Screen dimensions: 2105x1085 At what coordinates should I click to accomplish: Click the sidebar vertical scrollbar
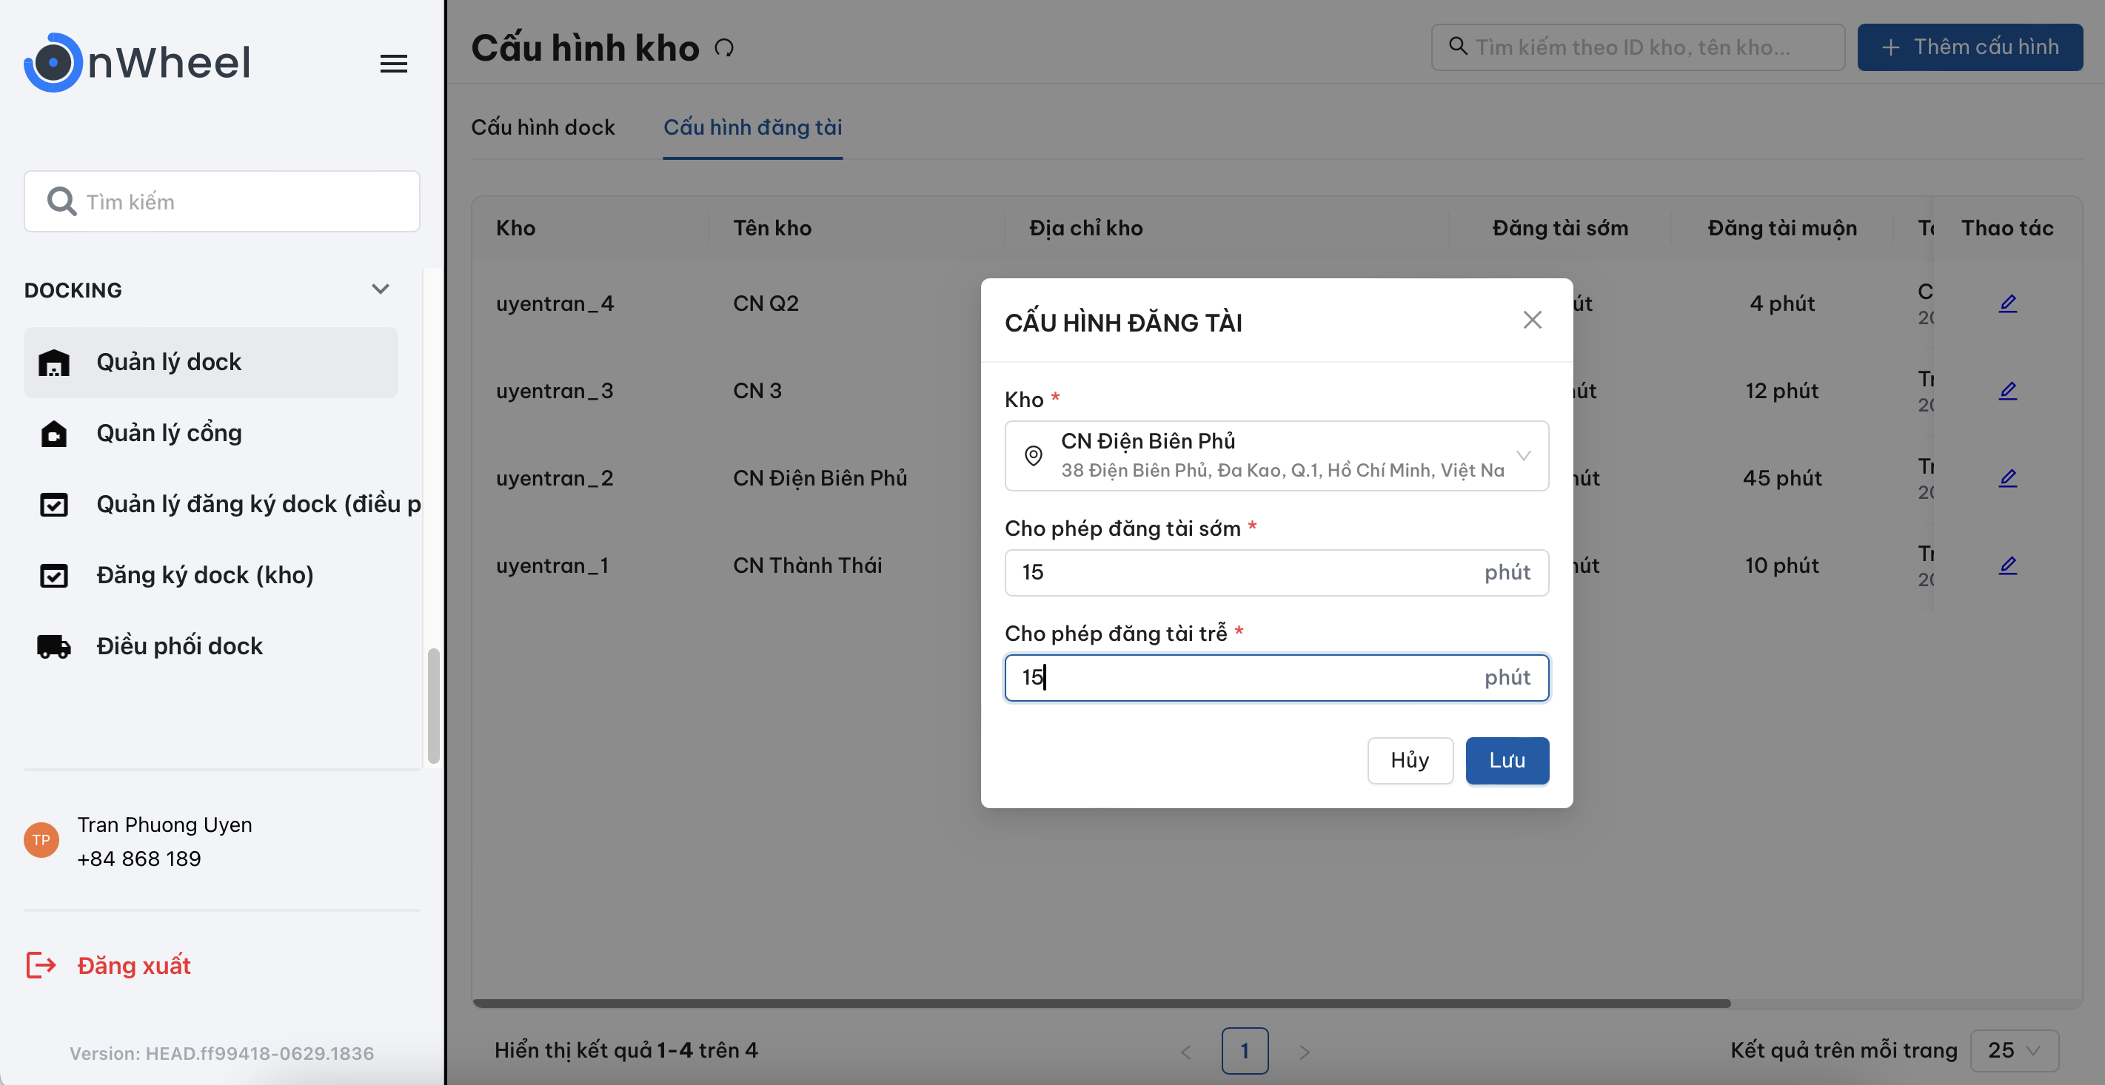coord(433,705)
